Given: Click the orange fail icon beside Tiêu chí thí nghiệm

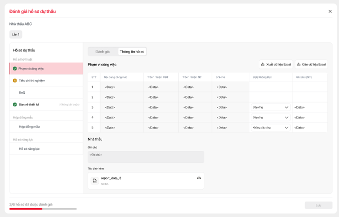Looking at the screenshot, I should tap(15, 80).
